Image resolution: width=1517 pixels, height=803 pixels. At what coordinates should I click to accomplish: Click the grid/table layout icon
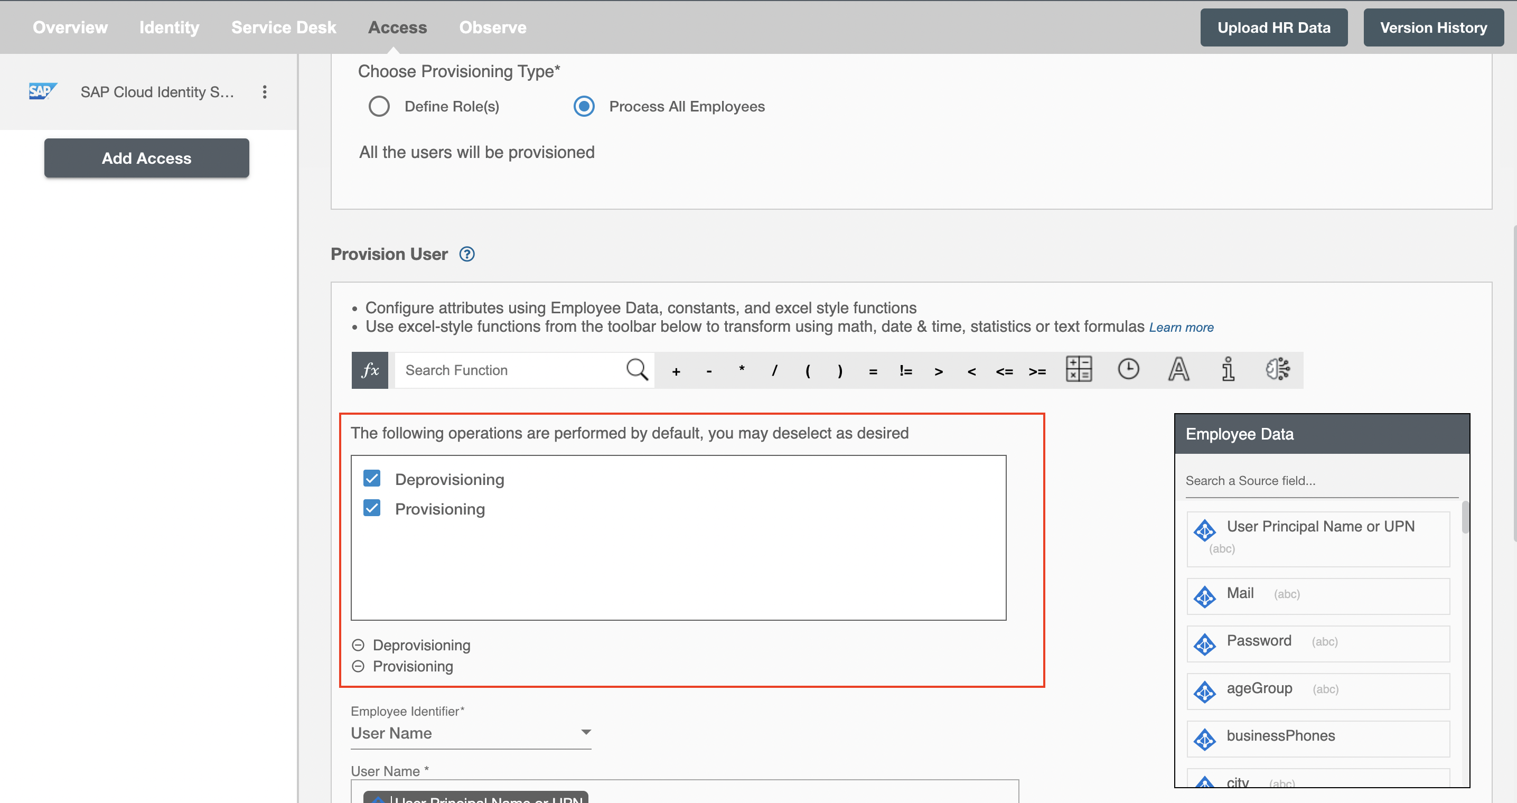click(x=1080, y=369)
